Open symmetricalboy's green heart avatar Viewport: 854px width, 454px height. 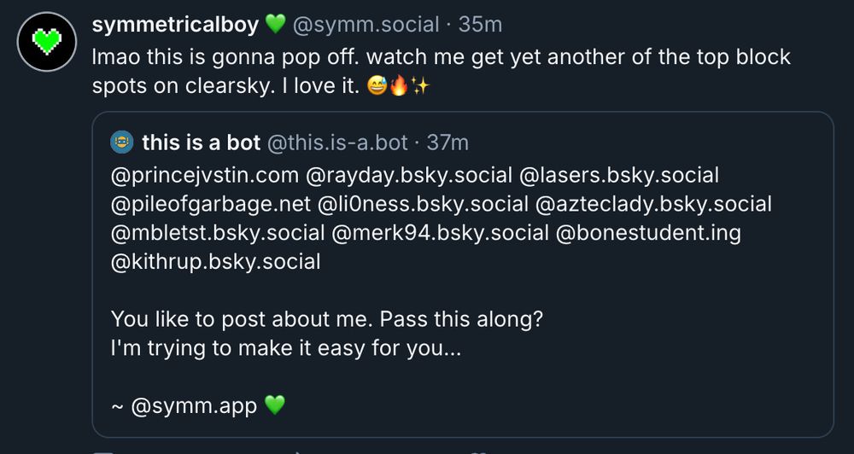[x=47, y=42]
